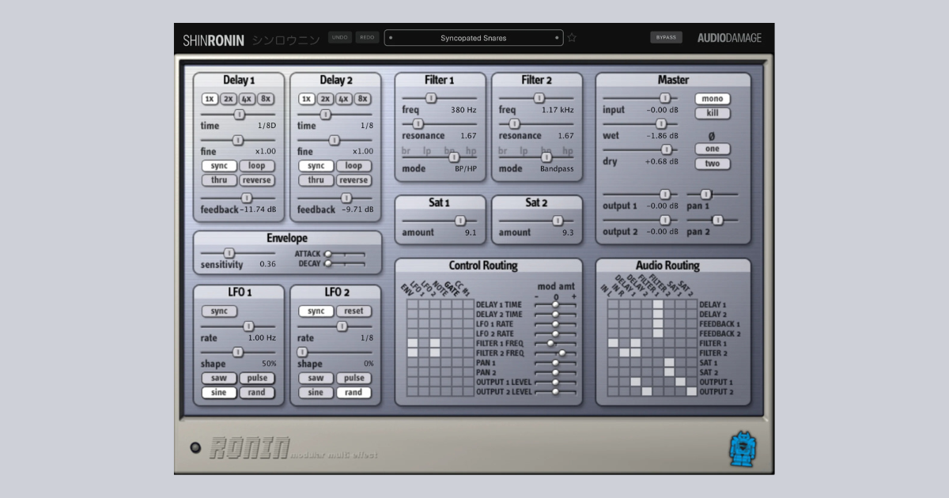Select the 8x multiplier in Delay 1
The image size is (949, 498).
click(x=266, y=99)
